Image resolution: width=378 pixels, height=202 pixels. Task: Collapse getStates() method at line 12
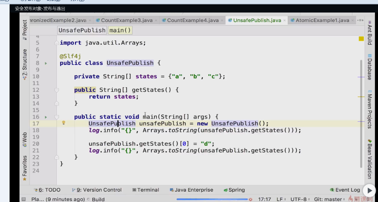(57, 90)
